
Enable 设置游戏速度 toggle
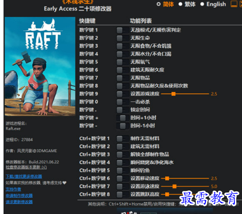pyautogui.click(x=123, y=94)
